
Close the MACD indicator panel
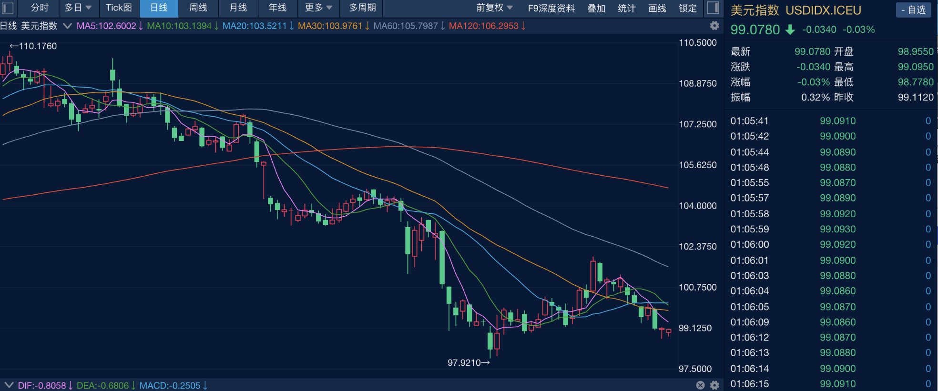pos(700,385)
